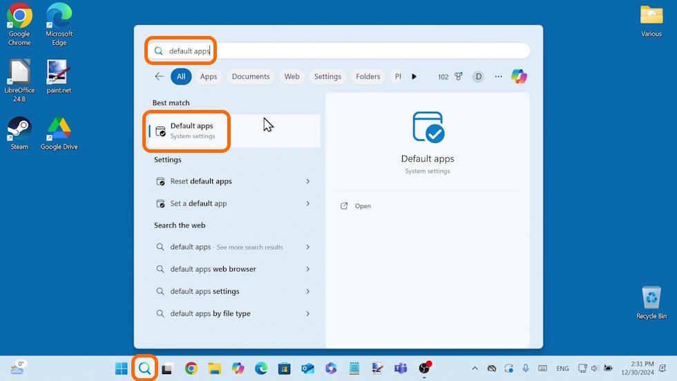This screenshot has height=381, width=677.
Task: Open notification bell in taskbar
Action: pos(662,368)
